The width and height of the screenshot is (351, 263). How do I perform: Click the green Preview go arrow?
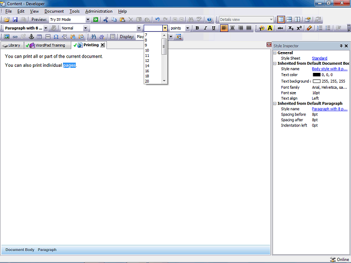point(95,20)
